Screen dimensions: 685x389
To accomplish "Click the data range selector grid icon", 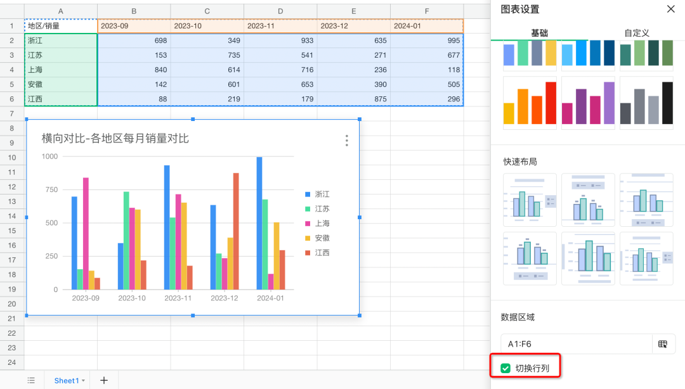I will [662, 344].
